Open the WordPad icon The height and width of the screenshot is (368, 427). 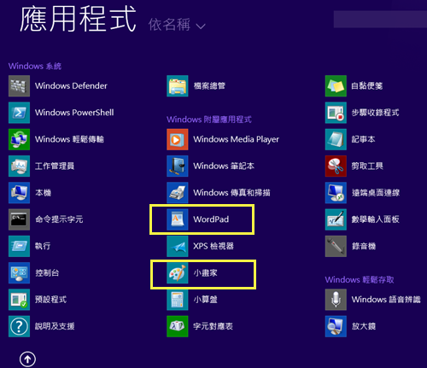178,219
